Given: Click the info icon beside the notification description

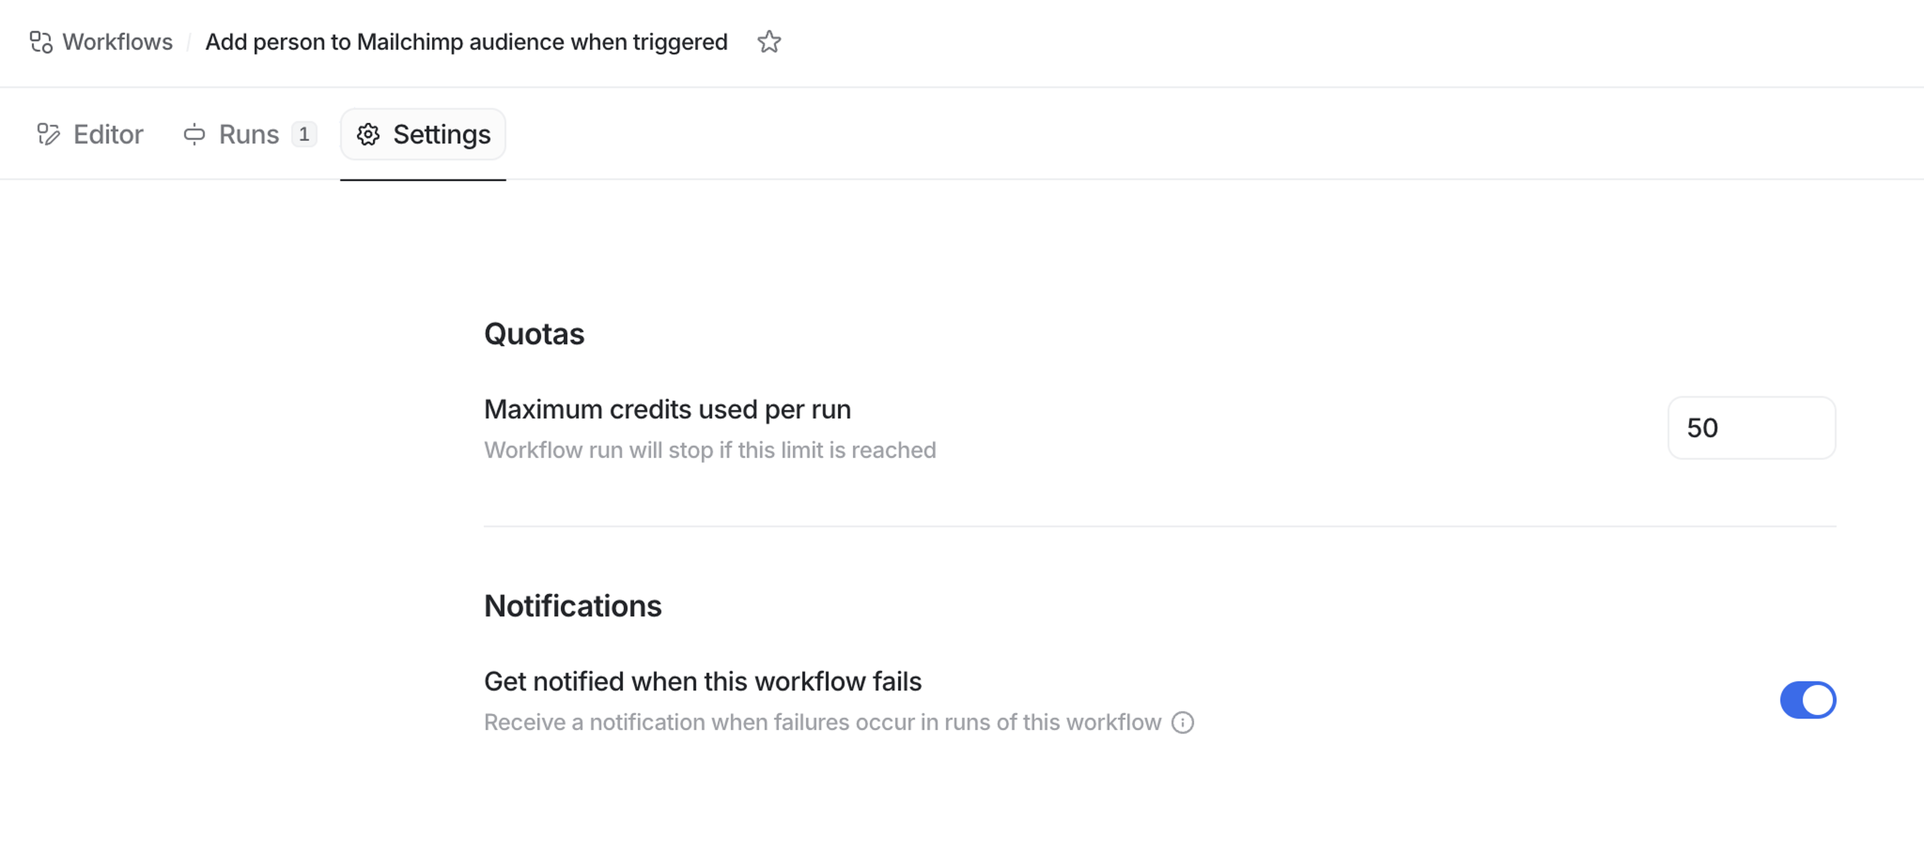Looking at the screenshot, I should pyautogui.click(x=1182, y=723).
